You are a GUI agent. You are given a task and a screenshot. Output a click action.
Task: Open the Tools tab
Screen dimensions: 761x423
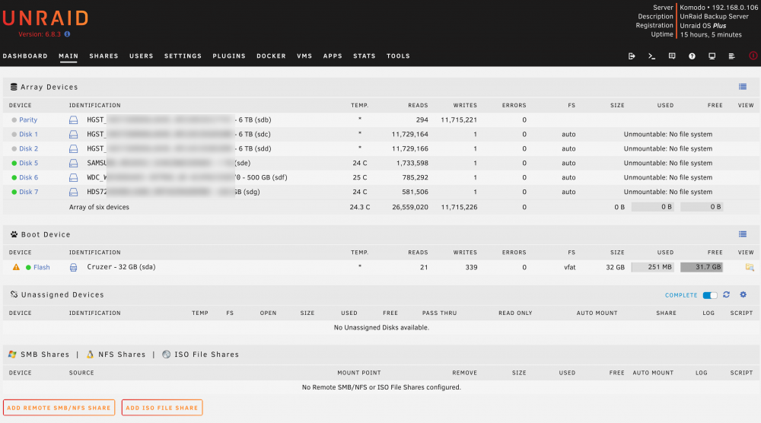399,56
